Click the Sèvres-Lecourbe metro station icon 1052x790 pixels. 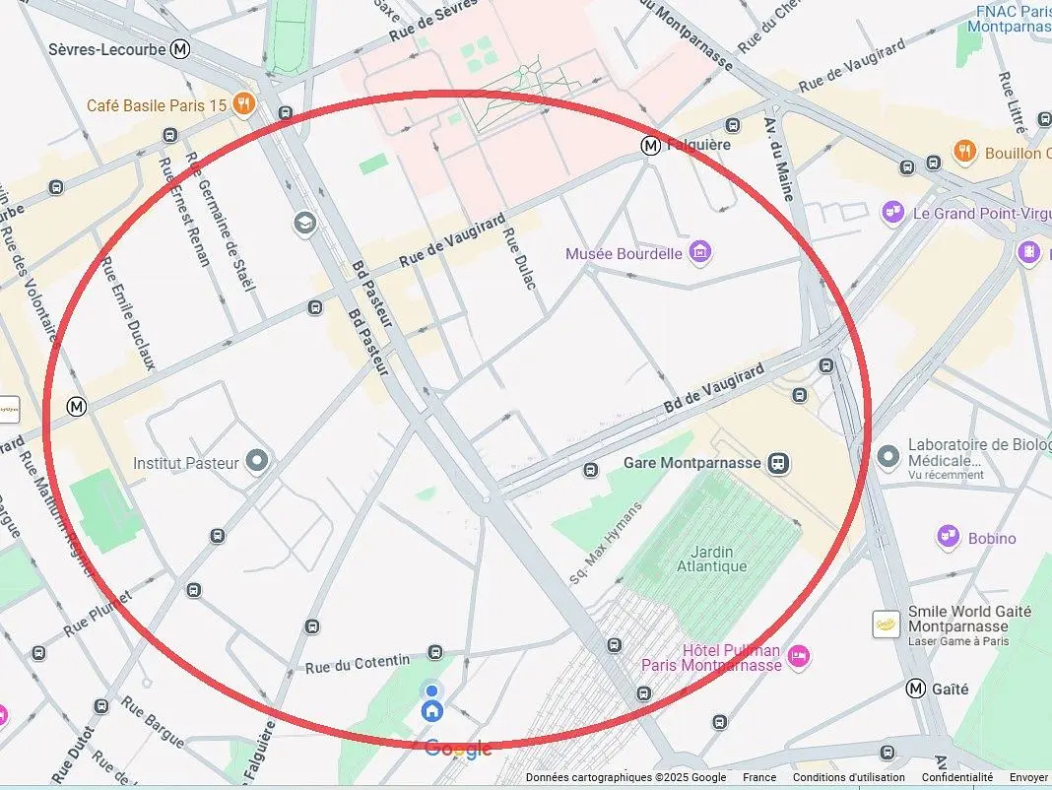tap(180, 49)
